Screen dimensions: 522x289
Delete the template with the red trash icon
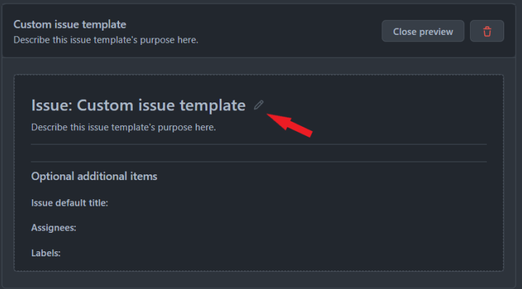[487, 31]
